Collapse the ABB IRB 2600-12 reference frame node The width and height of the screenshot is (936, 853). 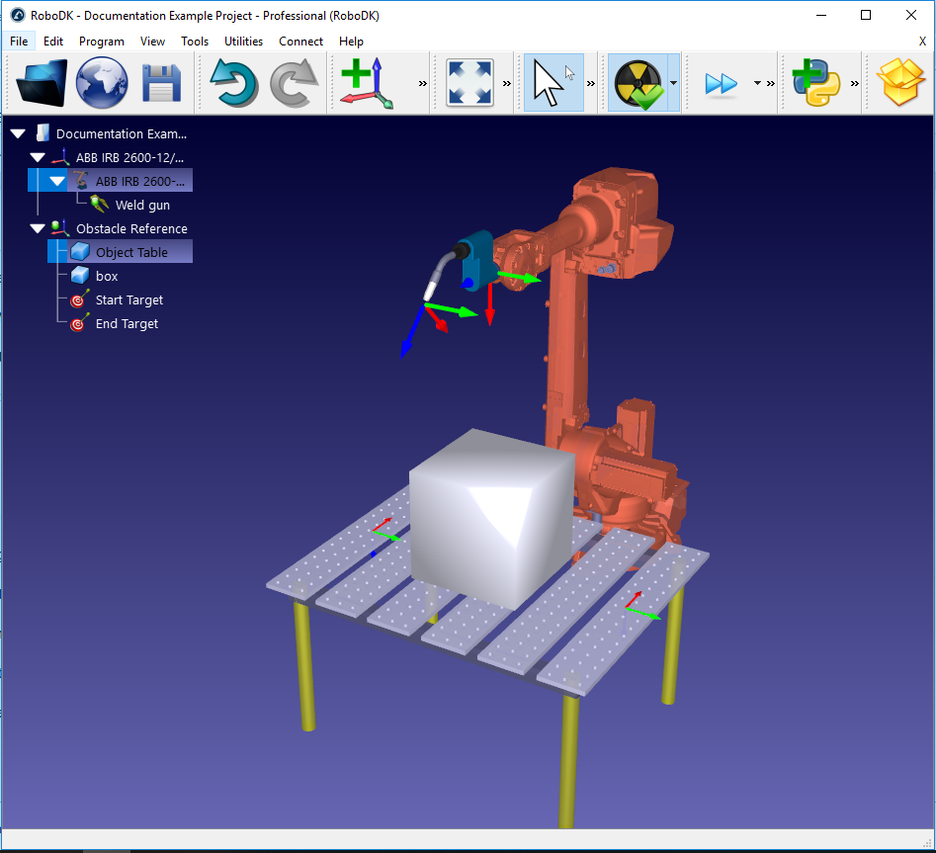pos(37,156)
